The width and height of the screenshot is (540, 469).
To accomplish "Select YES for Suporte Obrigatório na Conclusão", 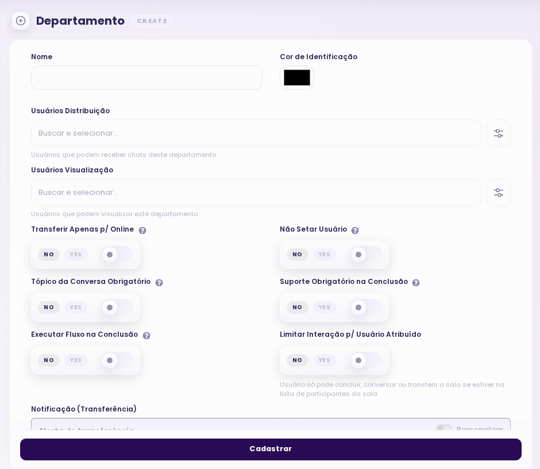I will (325, 307).
